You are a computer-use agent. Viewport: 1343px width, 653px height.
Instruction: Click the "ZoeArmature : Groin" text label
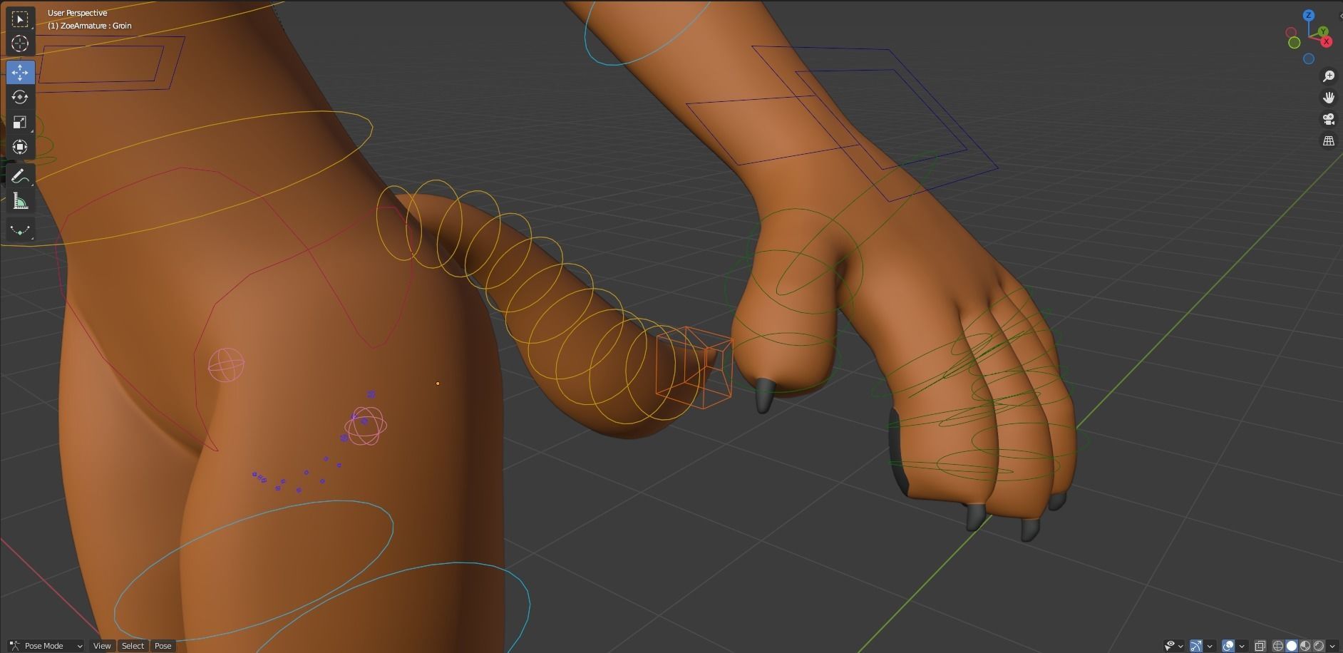click(x=96, y=26)
